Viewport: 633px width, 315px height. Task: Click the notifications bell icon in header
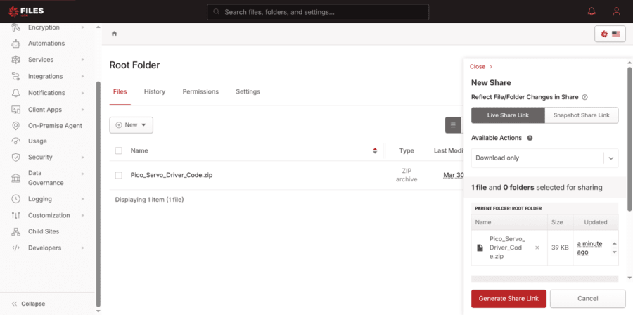coord(591,11)
